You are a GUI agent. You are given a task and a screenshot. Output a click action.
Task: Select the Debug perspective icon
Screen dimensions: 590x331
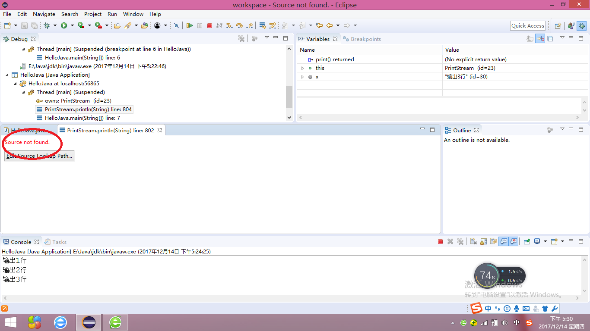click(582, 25)
